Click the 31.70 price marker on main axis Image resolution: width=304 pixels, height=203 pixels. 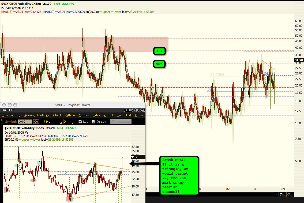(x=299, y=60)
